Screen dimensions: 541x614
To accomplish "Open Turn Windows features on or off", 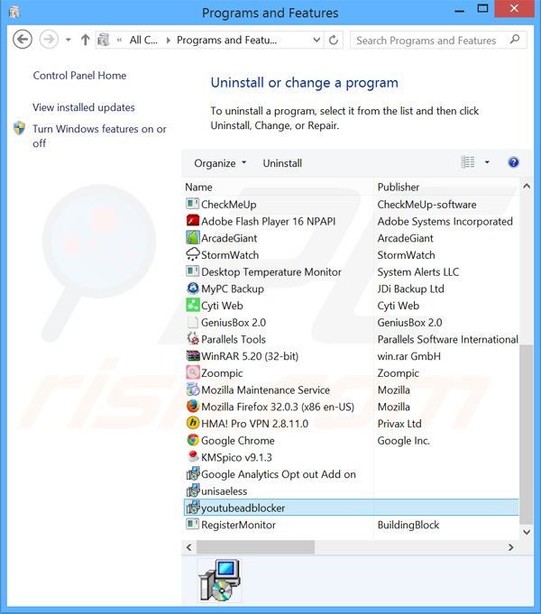I will (x=99, y=136).
